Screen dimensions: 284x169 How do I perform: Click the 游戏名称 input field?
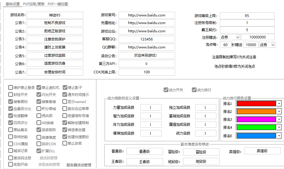(55, 15)
